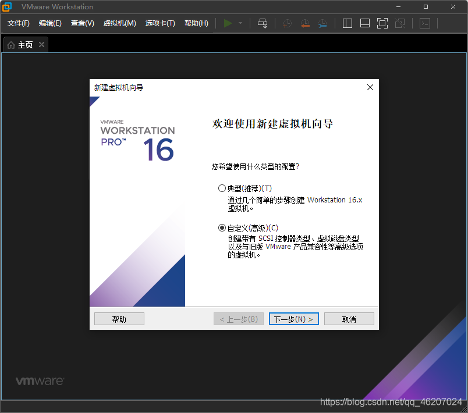Viewport: 468px width, 413px height.
Task: Select the 自定义(高级) radio option
Action: click(222, 228)
